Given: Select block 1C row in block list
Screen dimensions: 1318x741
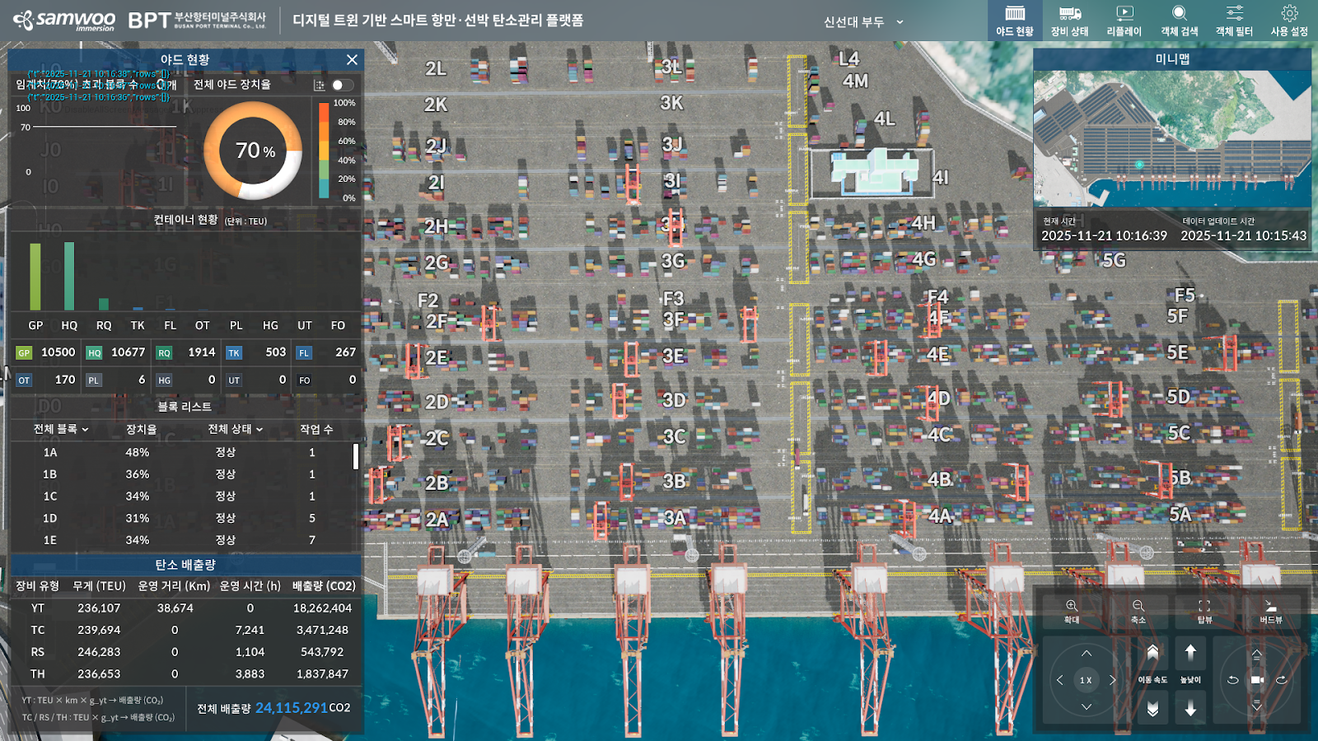Looking at the screenshot, I should (x=181, y=496).
